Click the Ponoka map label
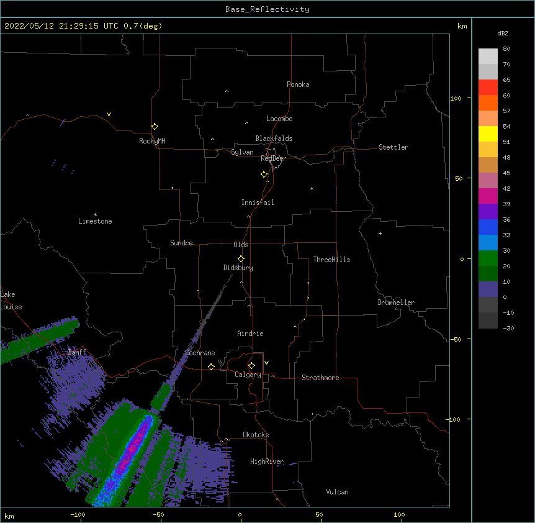535x523 pixels. (298, 84)
